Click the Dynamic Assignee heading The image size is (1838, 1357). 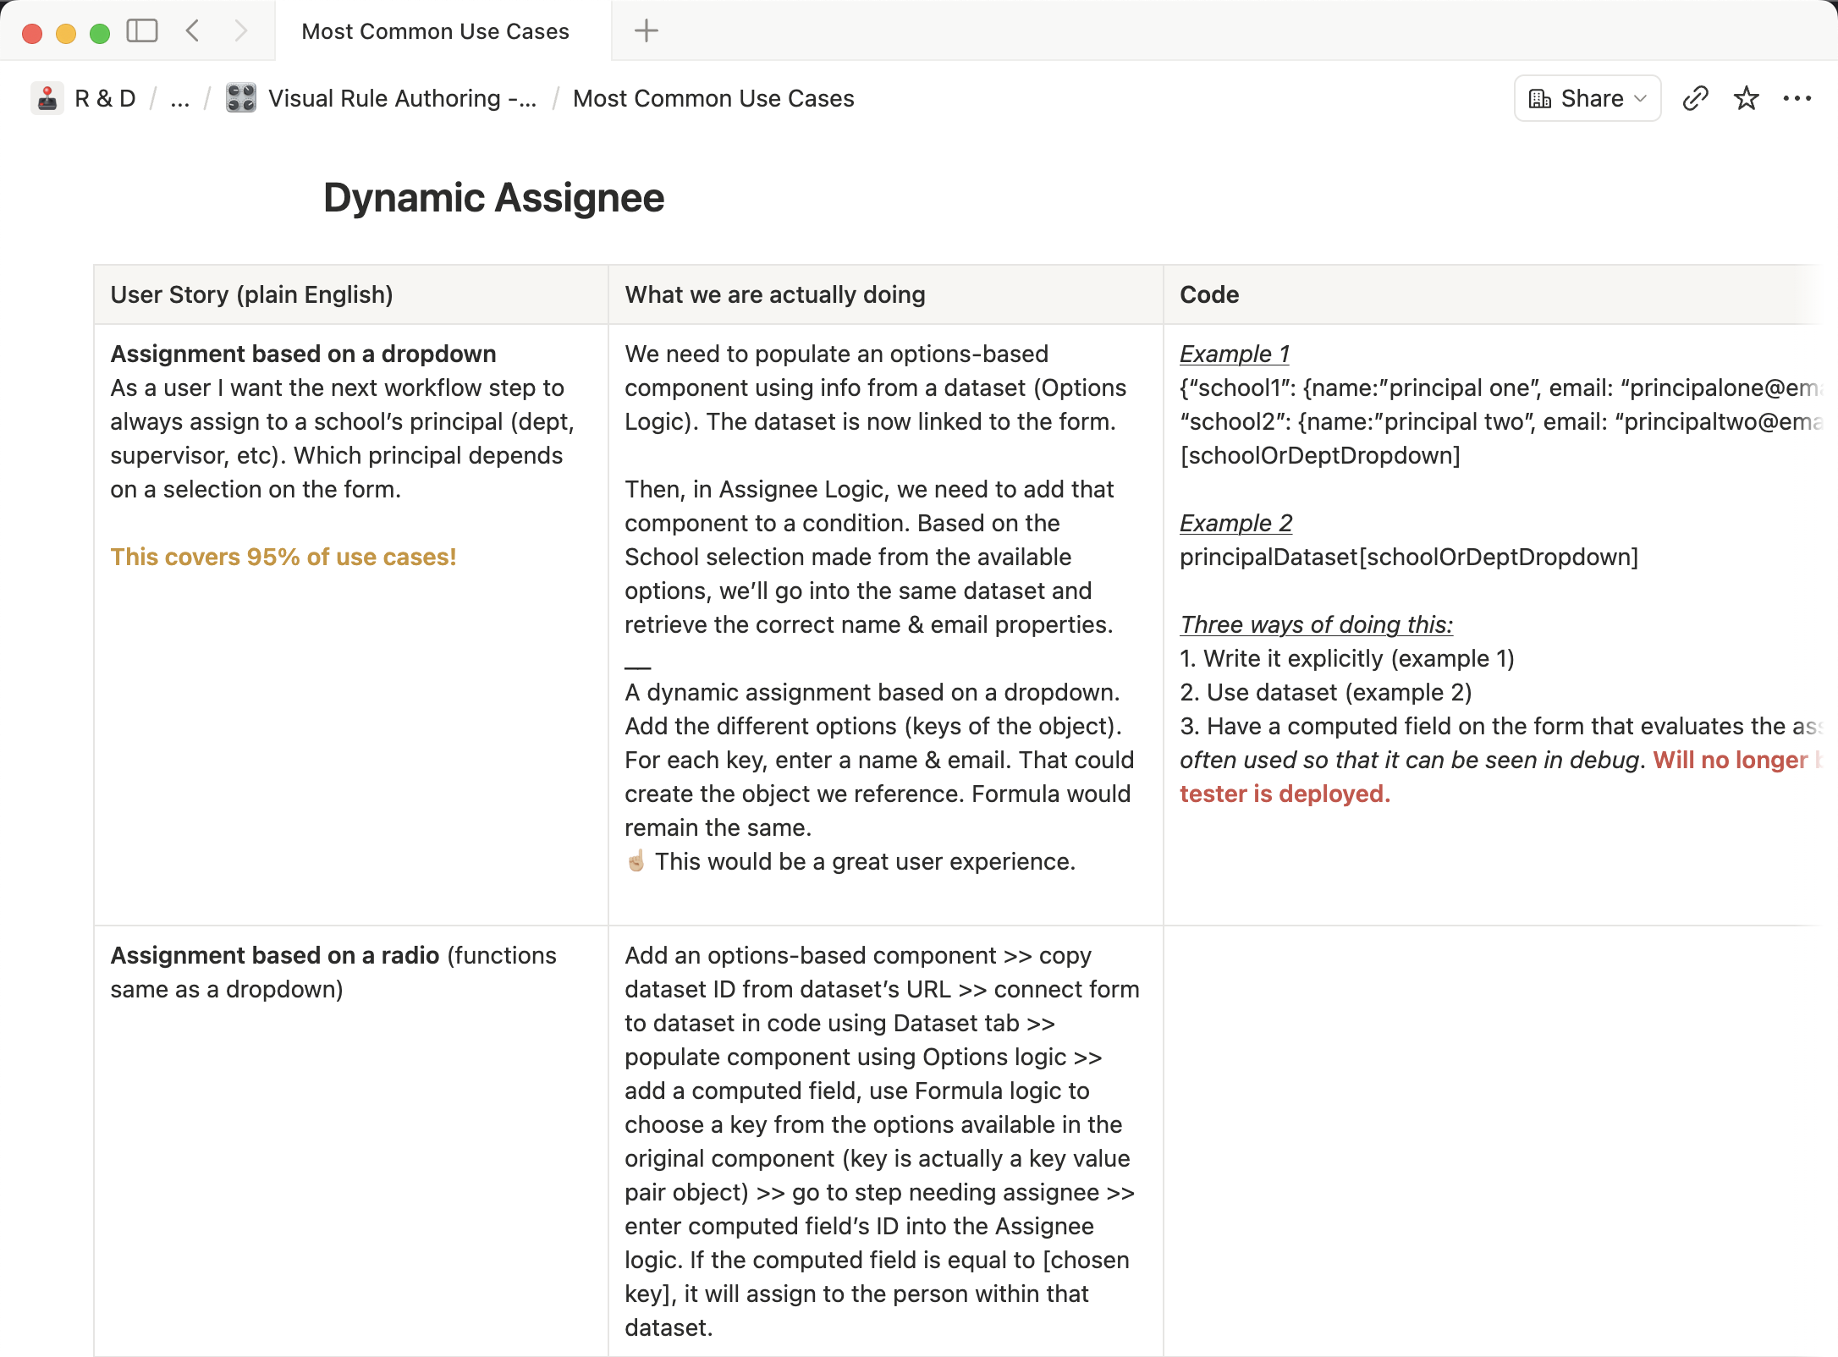coord(494,198)
